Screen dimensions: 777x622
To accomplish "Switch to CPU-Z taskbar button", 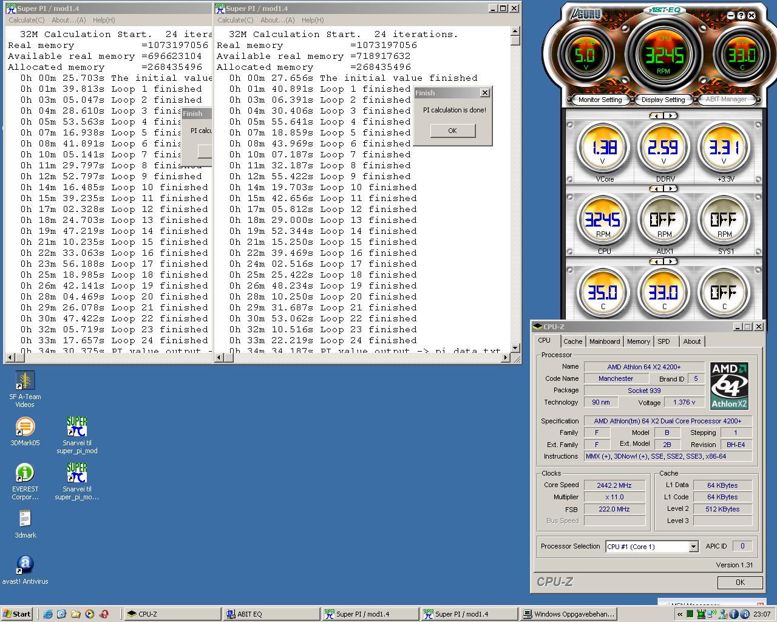I will [x=172, y=614].
